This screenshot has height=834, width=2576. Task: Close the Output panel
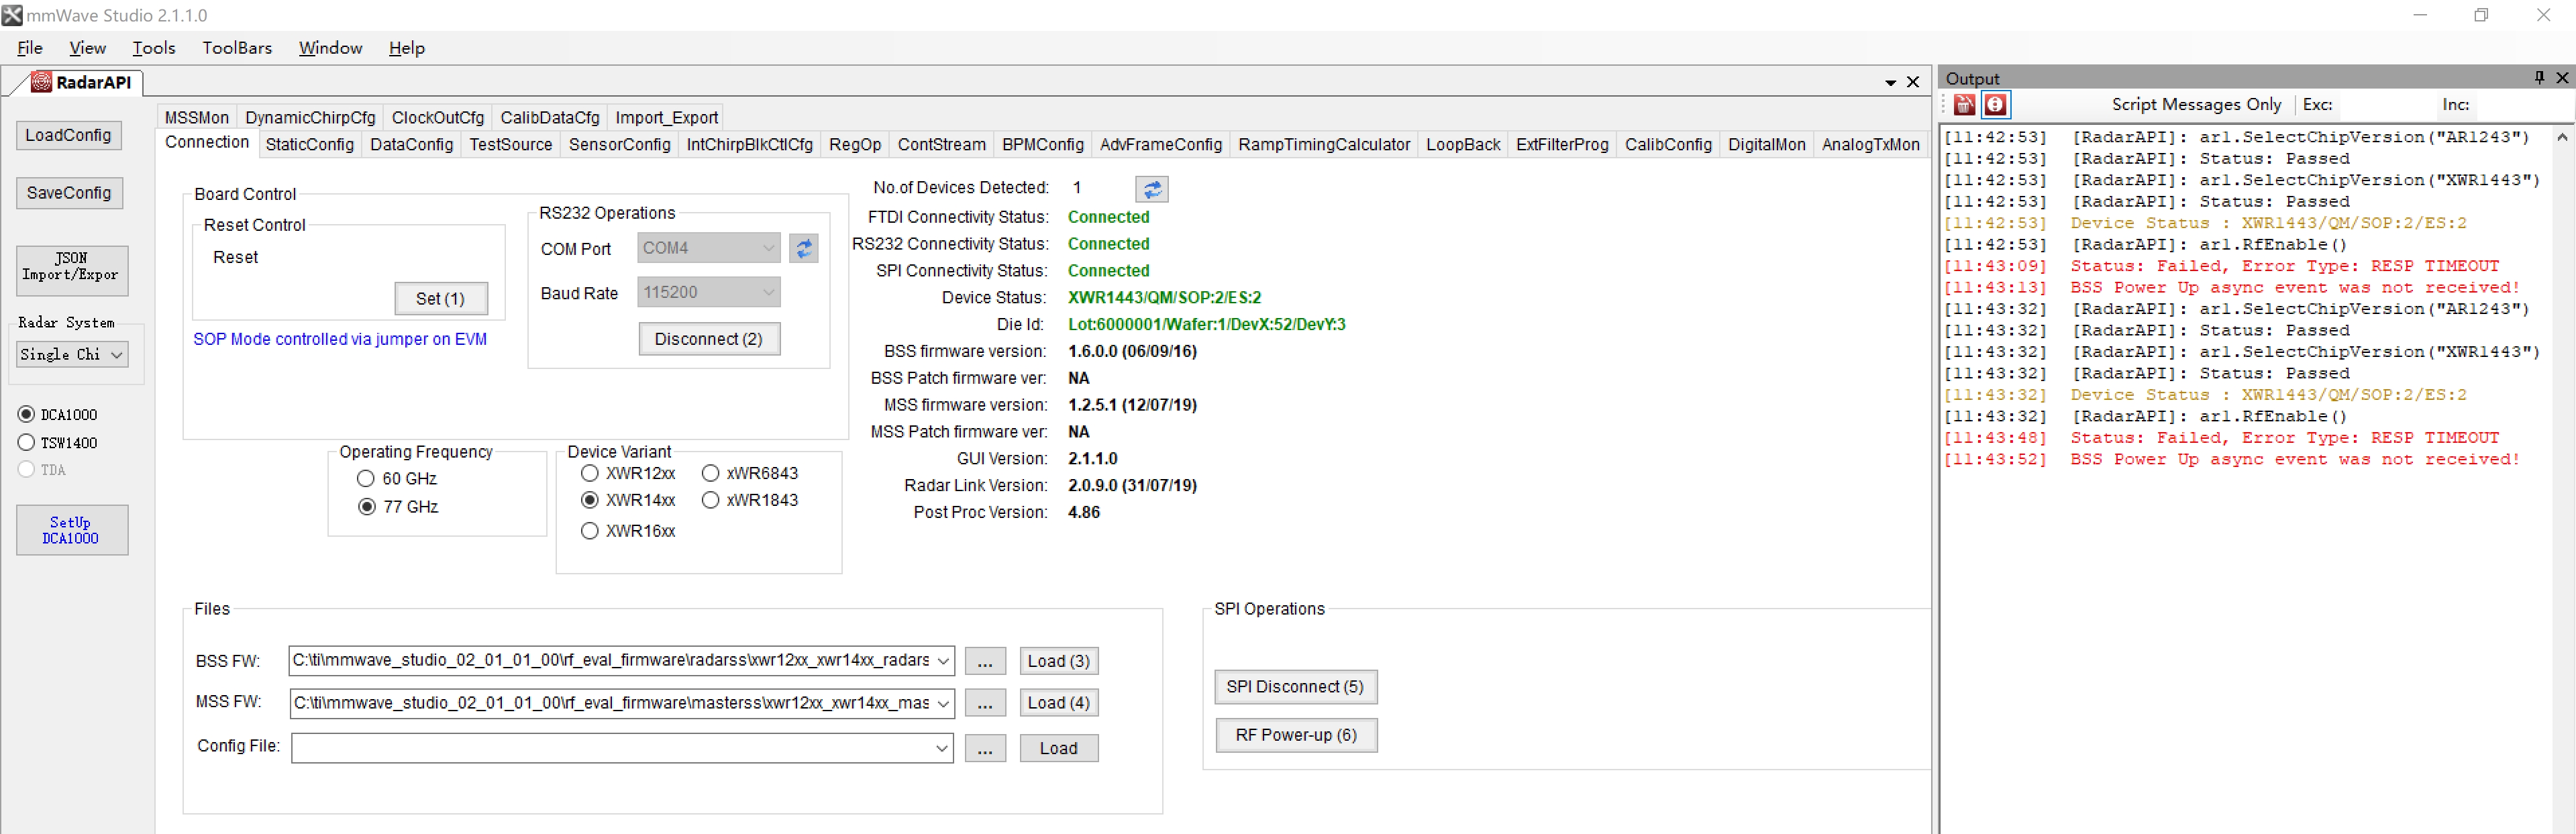(2562, 78)
